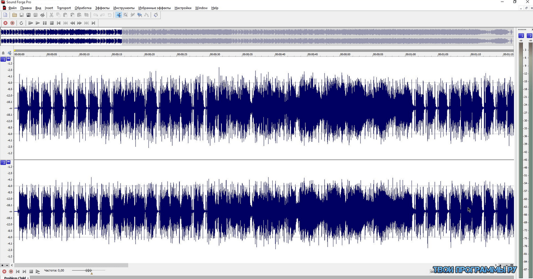The width and height of the screenshot is (533, 279).
Task: Click the Paste clipboard icon
Action: click(x=65, y=15)
